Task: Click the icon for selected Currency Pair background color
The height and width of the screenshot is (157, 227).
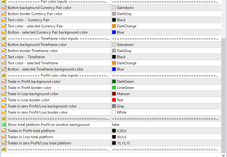Action: pos(4,32)
